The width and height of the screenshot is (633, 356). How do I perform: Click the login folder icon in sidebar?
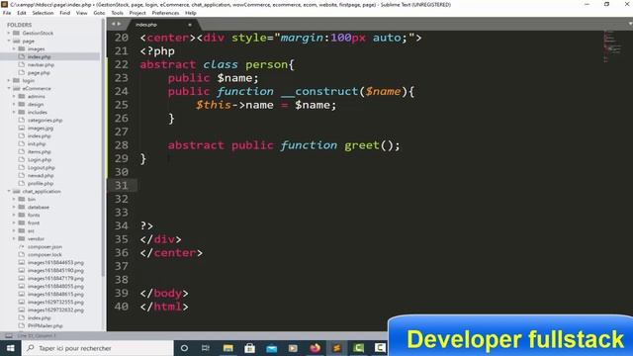(x=16, y=81)
